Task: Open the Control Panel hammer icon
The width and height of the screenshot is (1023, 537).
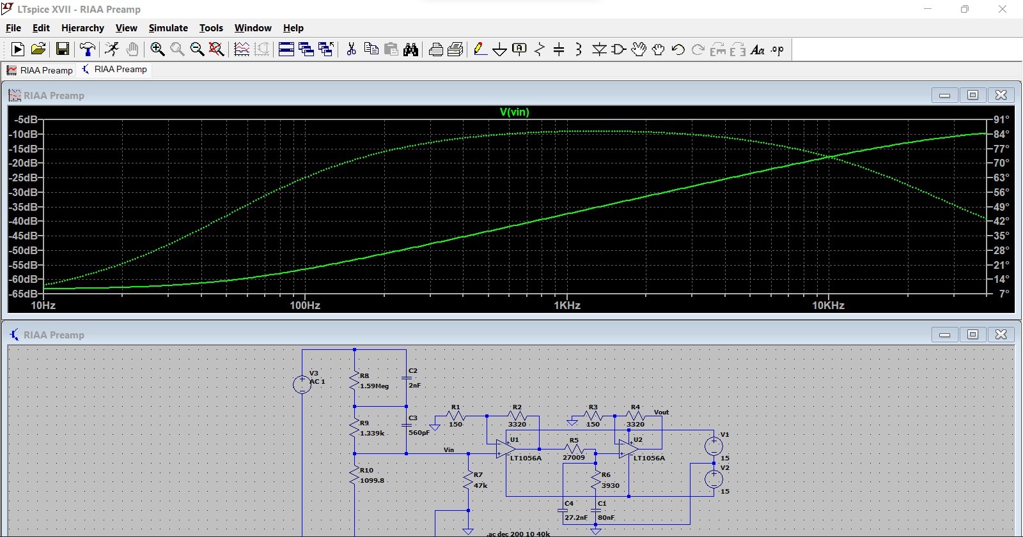Action: tap(87, 49)
